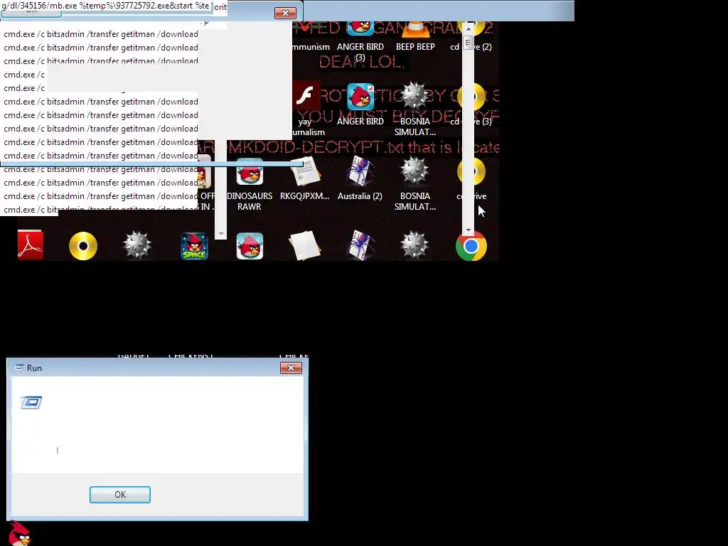The width and height of the screenshot is (728, 546).
Task: Click the mine icon left of Angry Birds Space
Action: (137, 245)
